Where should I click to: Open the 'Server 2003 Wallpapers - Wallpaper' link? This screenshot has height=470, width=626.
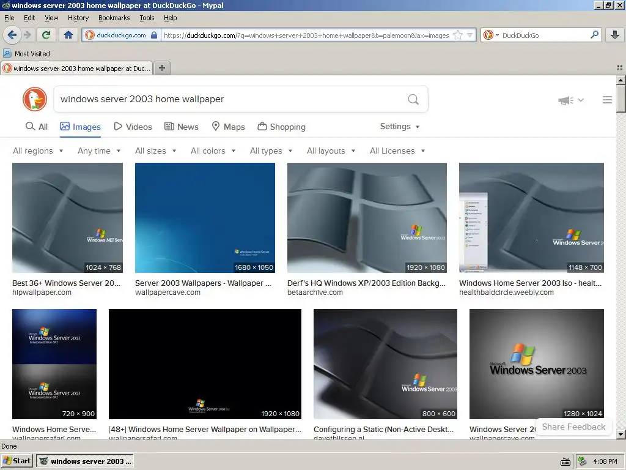click(203, 283)
